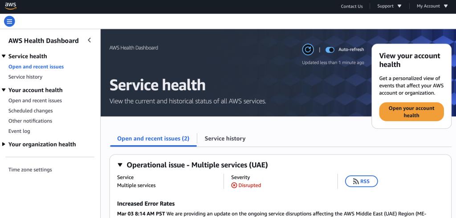Click the View your account health title
This screenshot has width=456, height=218.
410,60
